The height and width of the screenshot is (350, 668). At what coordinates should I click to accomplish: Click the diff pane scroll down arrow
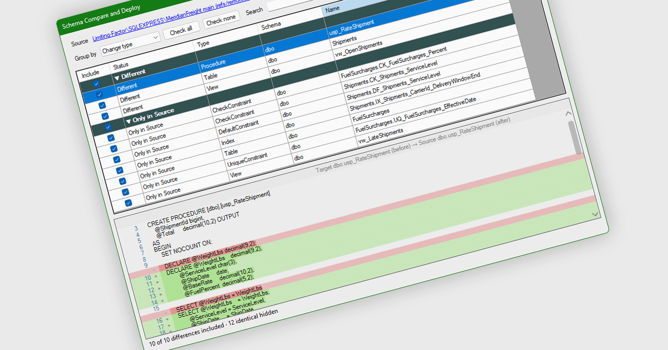pyautogui.click(x=595, y=214)
